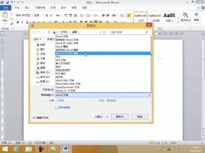
Task: Toggle Bold formatting
Action: pyautogui.click(x=18, y=22)
